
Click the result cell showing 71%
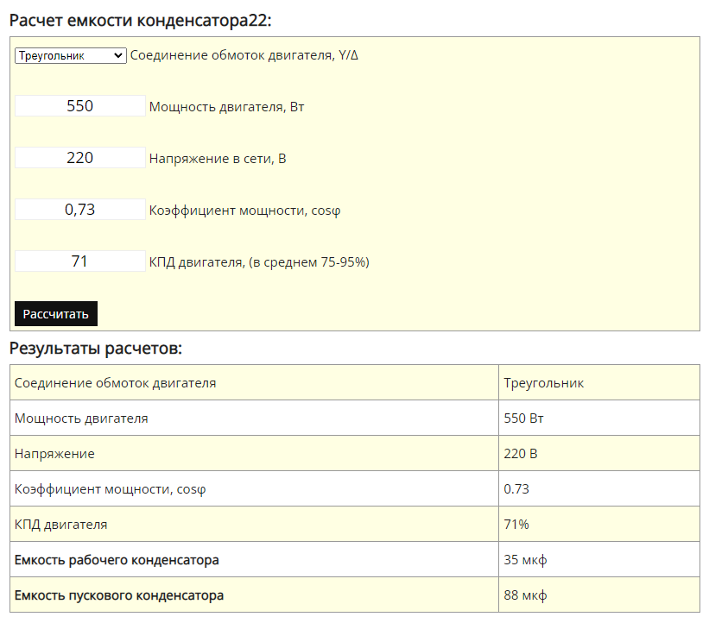click(x=516, y=525)
